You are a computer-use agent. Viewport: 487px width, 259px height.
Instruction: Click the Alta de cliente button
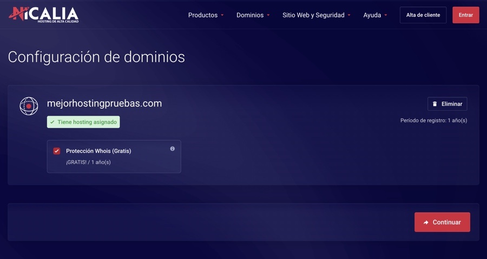tap(423, 15)
